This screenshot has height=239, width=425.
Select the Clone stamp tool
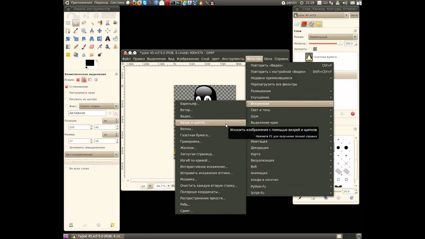pyautogui.click(x=116, y=47)
